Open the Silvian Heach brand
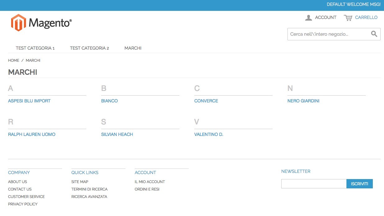The image size is (384, 216). [x=117, y=134]
